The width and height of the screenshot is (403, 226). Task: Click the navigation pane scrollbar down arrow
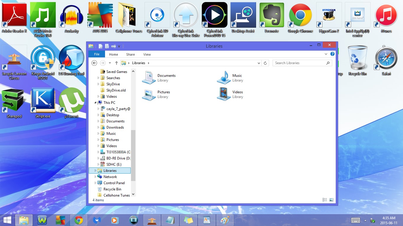tap(133, 194)
